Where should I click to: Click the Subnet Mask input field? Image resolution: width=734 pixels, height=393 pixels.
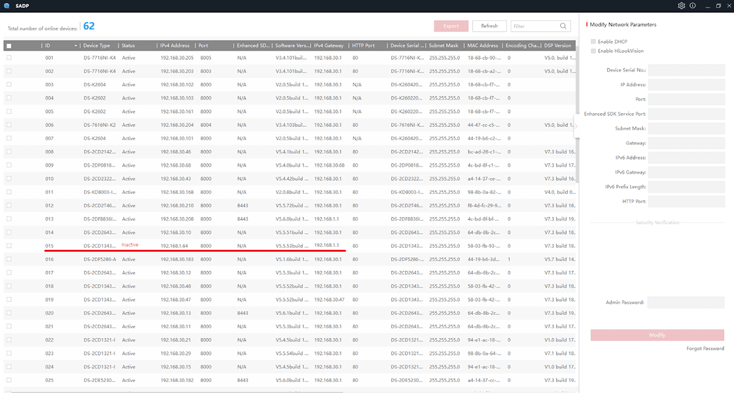tap(686, 128)
